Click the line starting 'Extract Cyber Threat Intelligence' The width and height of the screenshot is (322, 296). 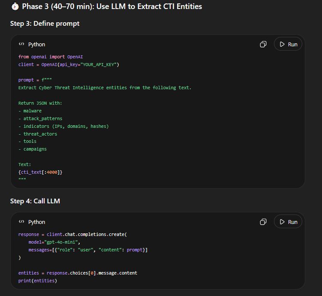click(105, 88)
